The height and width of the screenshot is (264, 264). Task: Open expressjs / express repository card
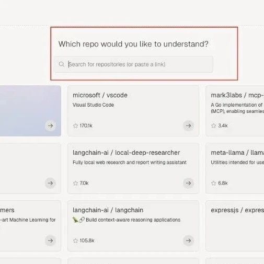[x=235, y=226]
